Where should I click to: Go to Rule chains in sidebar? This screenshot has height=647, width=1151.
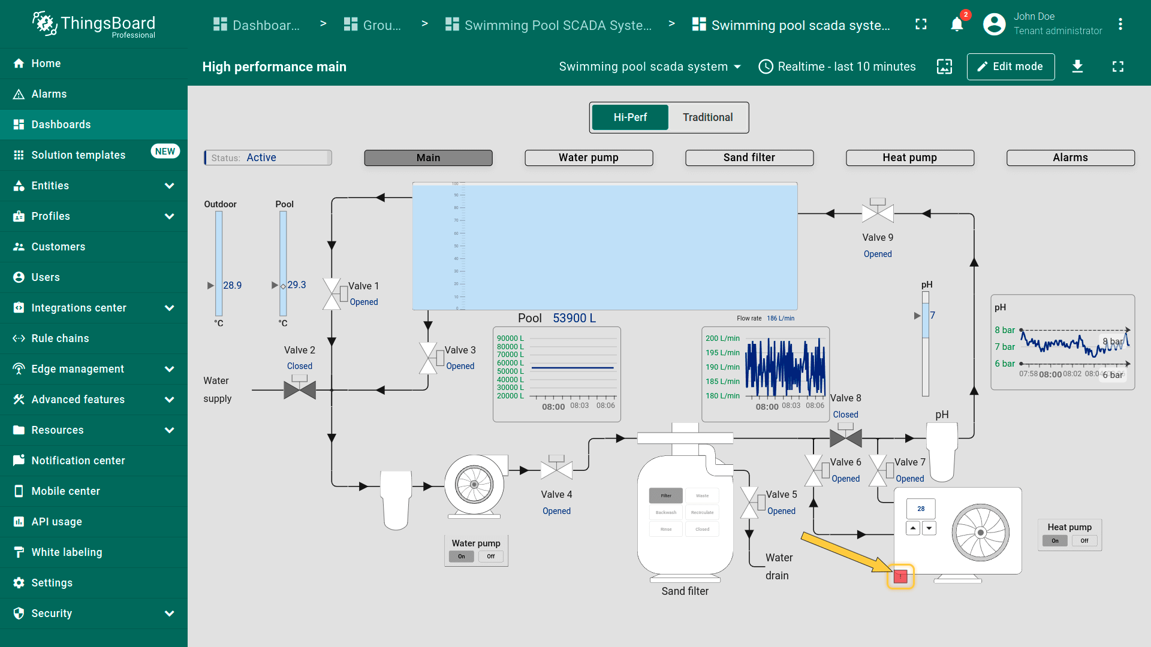click(60, 338)
